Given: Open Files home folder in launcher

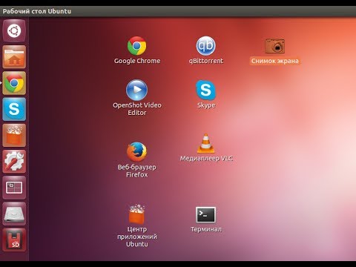Looking at the screenshot, I should tap(14, 57).
